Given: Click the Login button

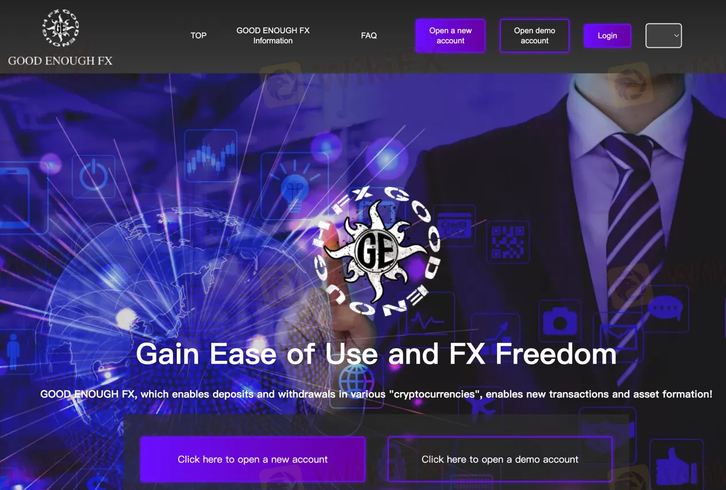Looking at the screenshot, I should coord(607,35).
